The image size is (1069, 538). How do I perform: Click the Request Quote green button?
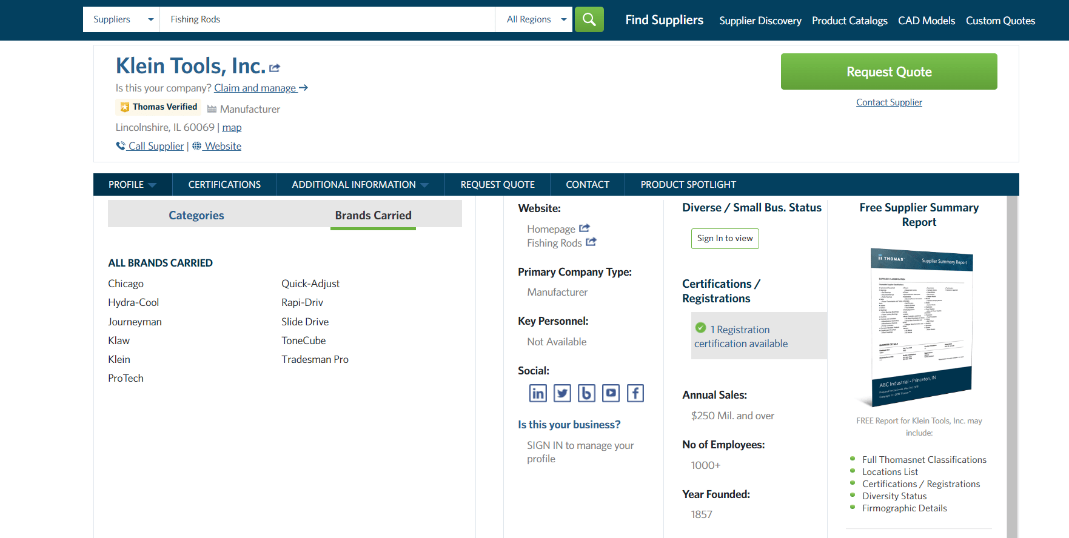pyautogui.click(x=889, y=71)
